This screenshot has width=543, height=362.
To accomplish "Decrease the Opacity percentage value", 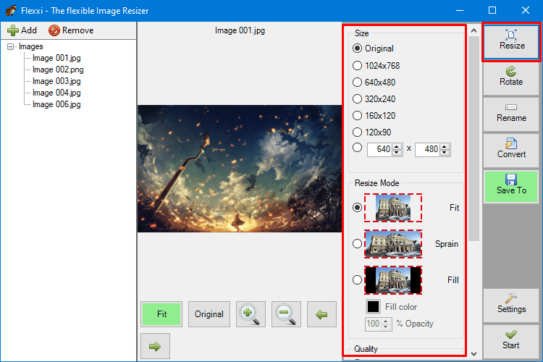I will pyautogui.click(x=386, y=327).
